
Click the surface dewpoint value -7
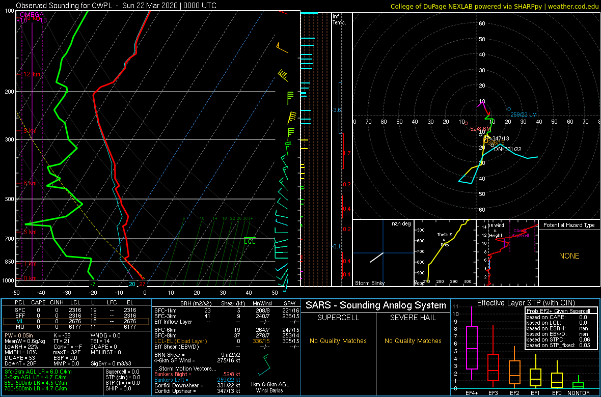click(93, 284)
